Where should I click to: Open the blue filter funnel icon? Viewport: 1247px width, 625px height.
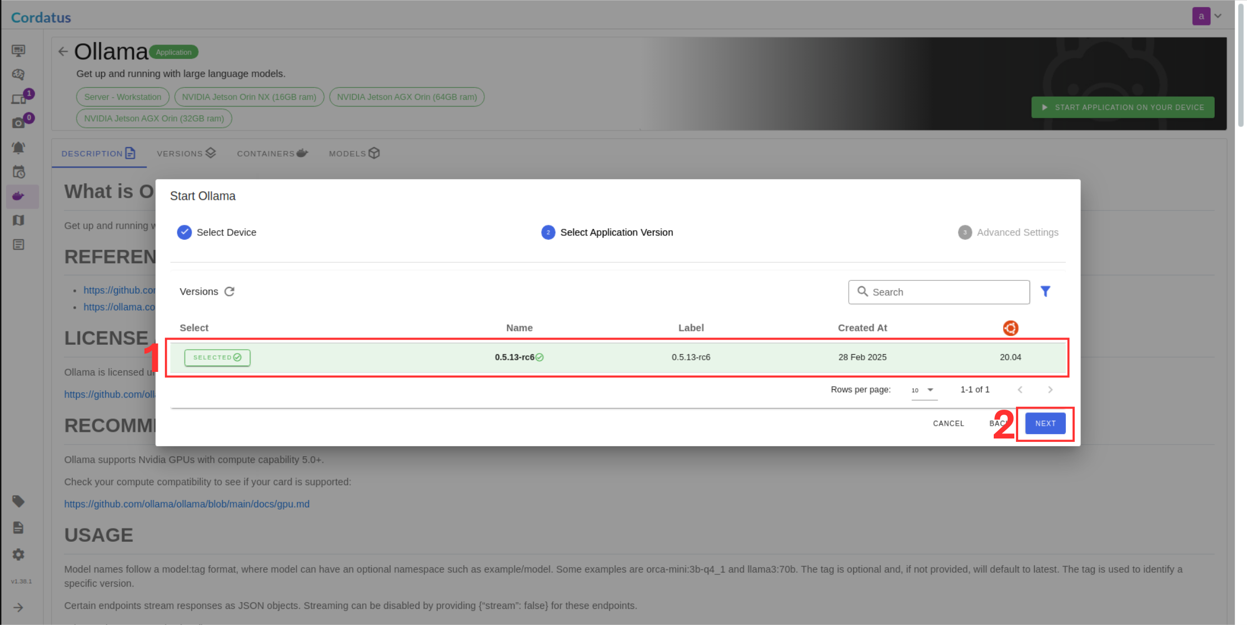1045,291
